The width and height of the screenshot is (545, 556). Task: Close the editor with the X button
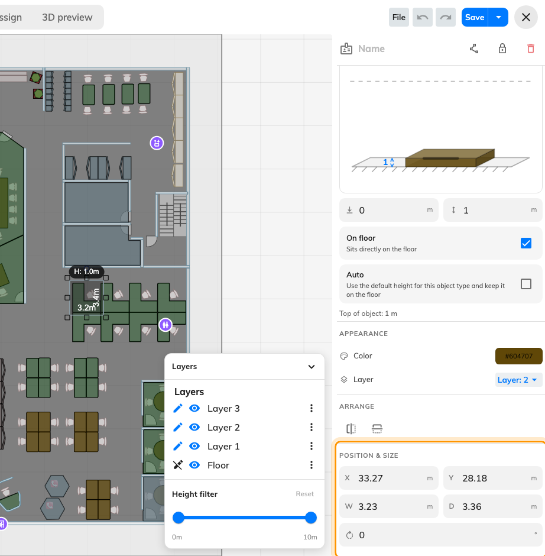526,17
